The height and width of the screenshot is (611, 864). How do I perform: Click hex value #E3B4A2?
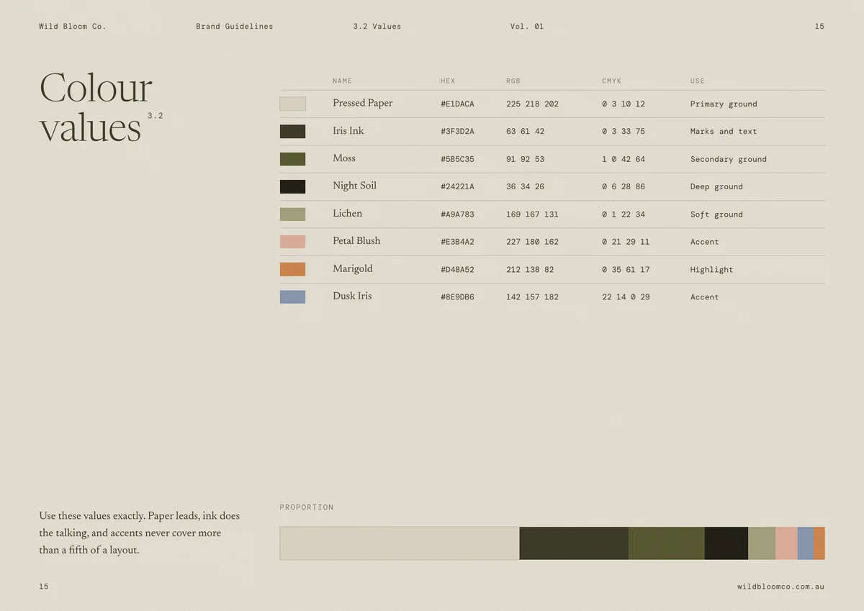coord(457,243)
